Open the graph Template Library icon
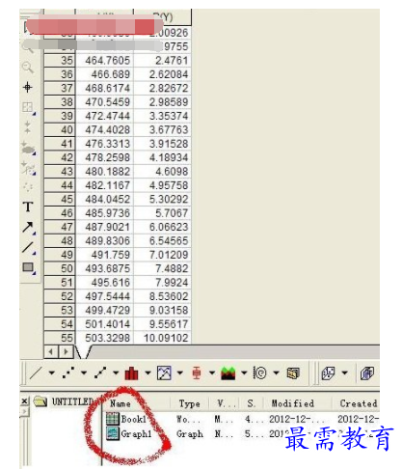 click(x=293, y=373)
